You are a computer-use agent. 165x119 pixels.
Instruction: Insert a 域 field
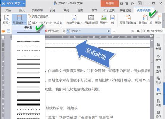(x=113, y=19)
